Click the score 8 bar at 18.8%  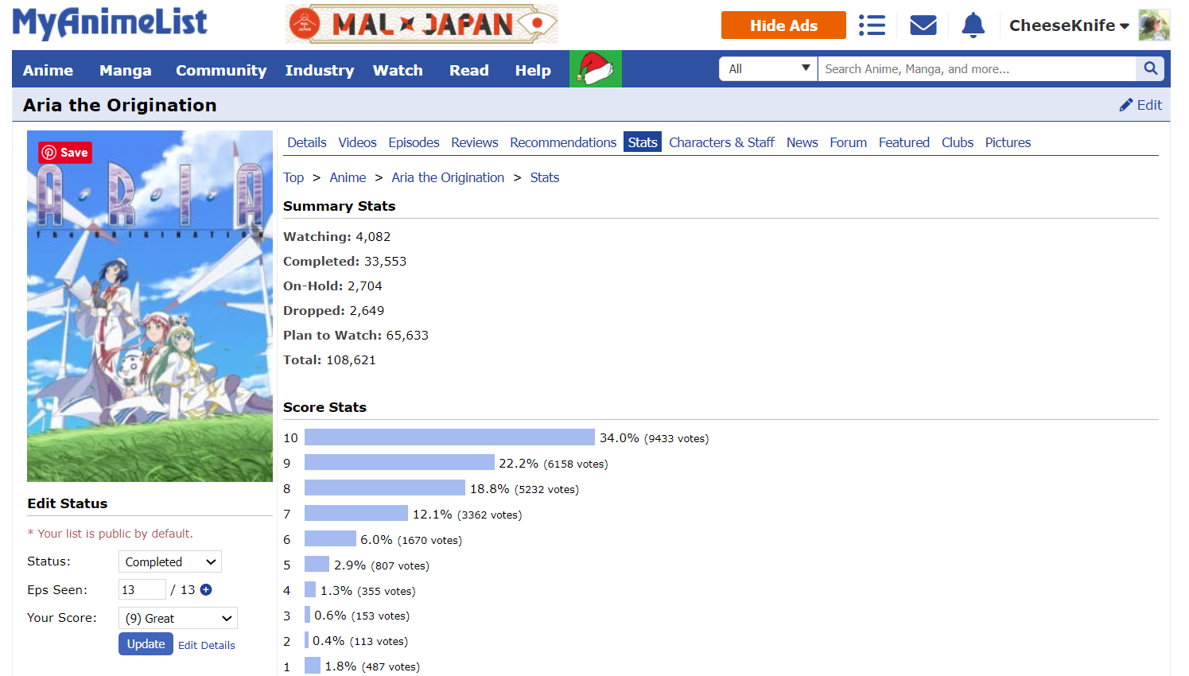pos(385,488)
